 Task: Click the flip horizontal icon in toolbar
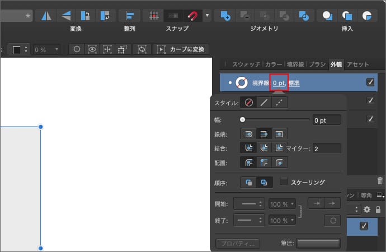(46, 15)
